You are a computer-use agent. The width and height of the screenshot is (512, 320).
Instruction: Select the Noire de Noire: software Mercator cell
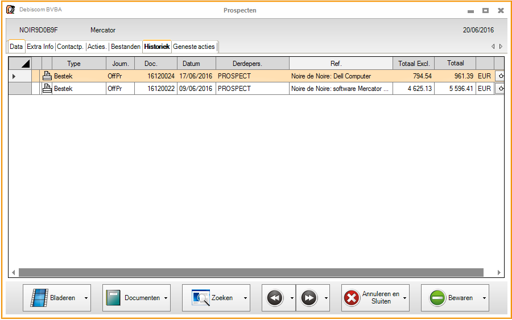(x=340, y=89)
